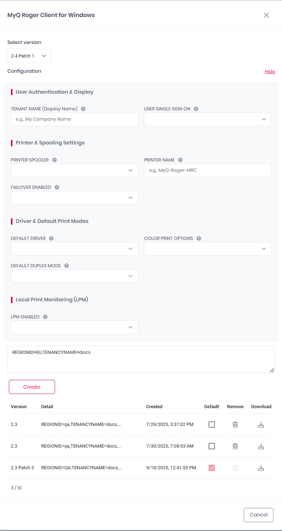The image size is (282, 531).
Task: Click help icon next to PRINTER SPOOLER
Action: tap(54, 160)
